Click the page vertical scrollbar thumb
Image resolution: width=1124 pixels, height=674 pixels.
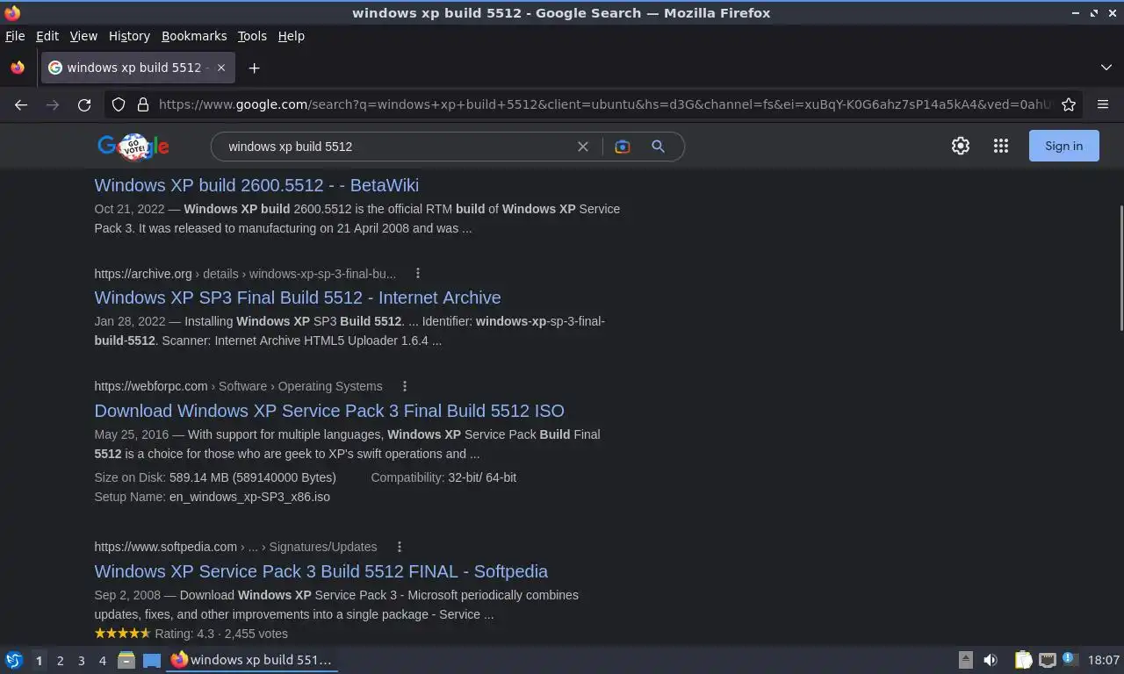pos(1120,268)
